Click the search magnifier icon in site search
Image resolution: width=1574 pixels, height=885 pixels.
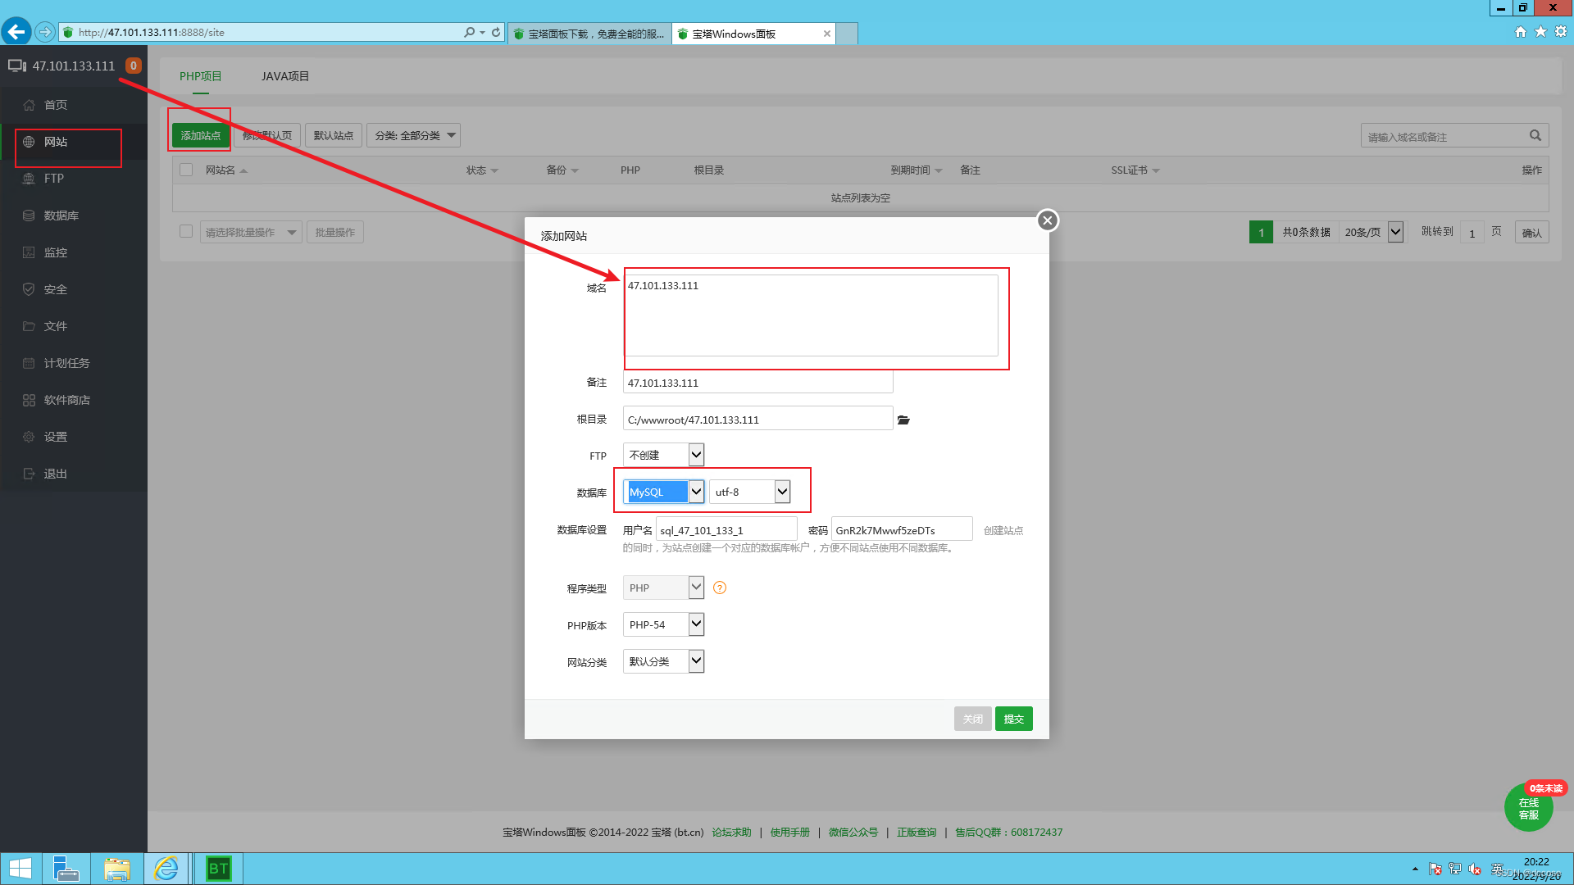[x=1535, y=135]
